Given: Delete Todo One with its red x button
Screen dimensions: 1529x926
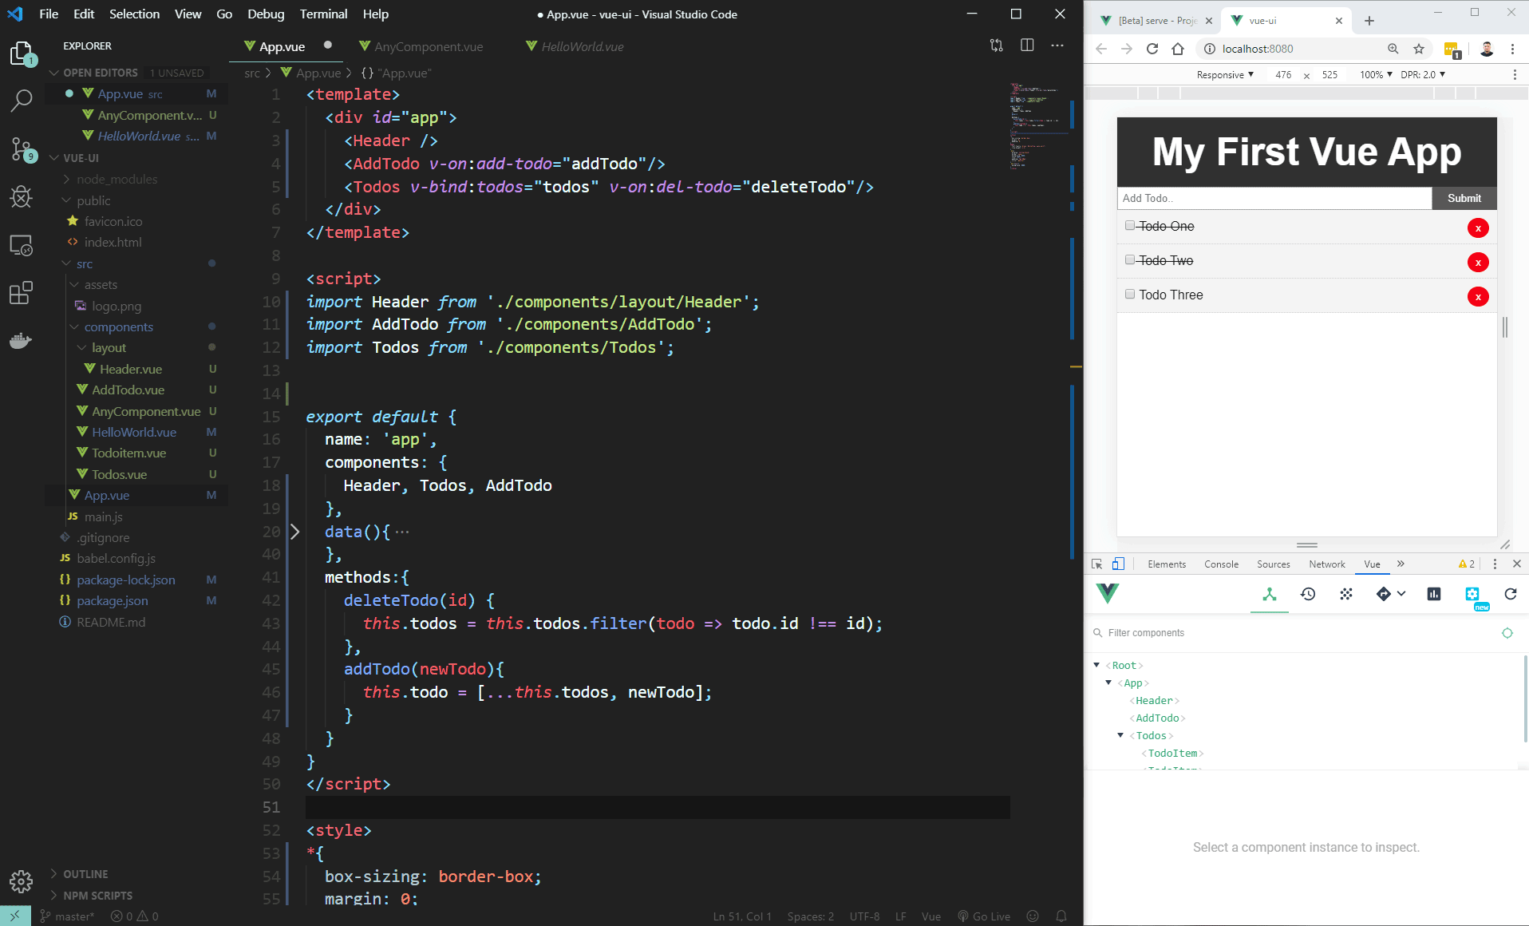Looking at the screenshot, I should 1478,228.
